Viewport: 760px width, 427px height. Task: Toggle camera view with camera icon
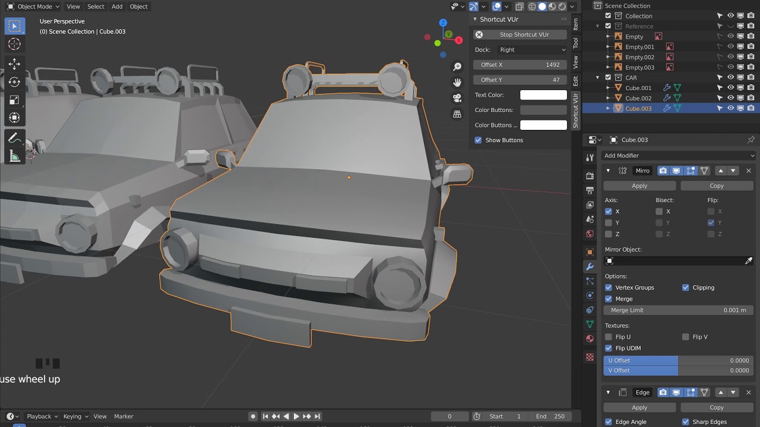click(x=457, y=98)
